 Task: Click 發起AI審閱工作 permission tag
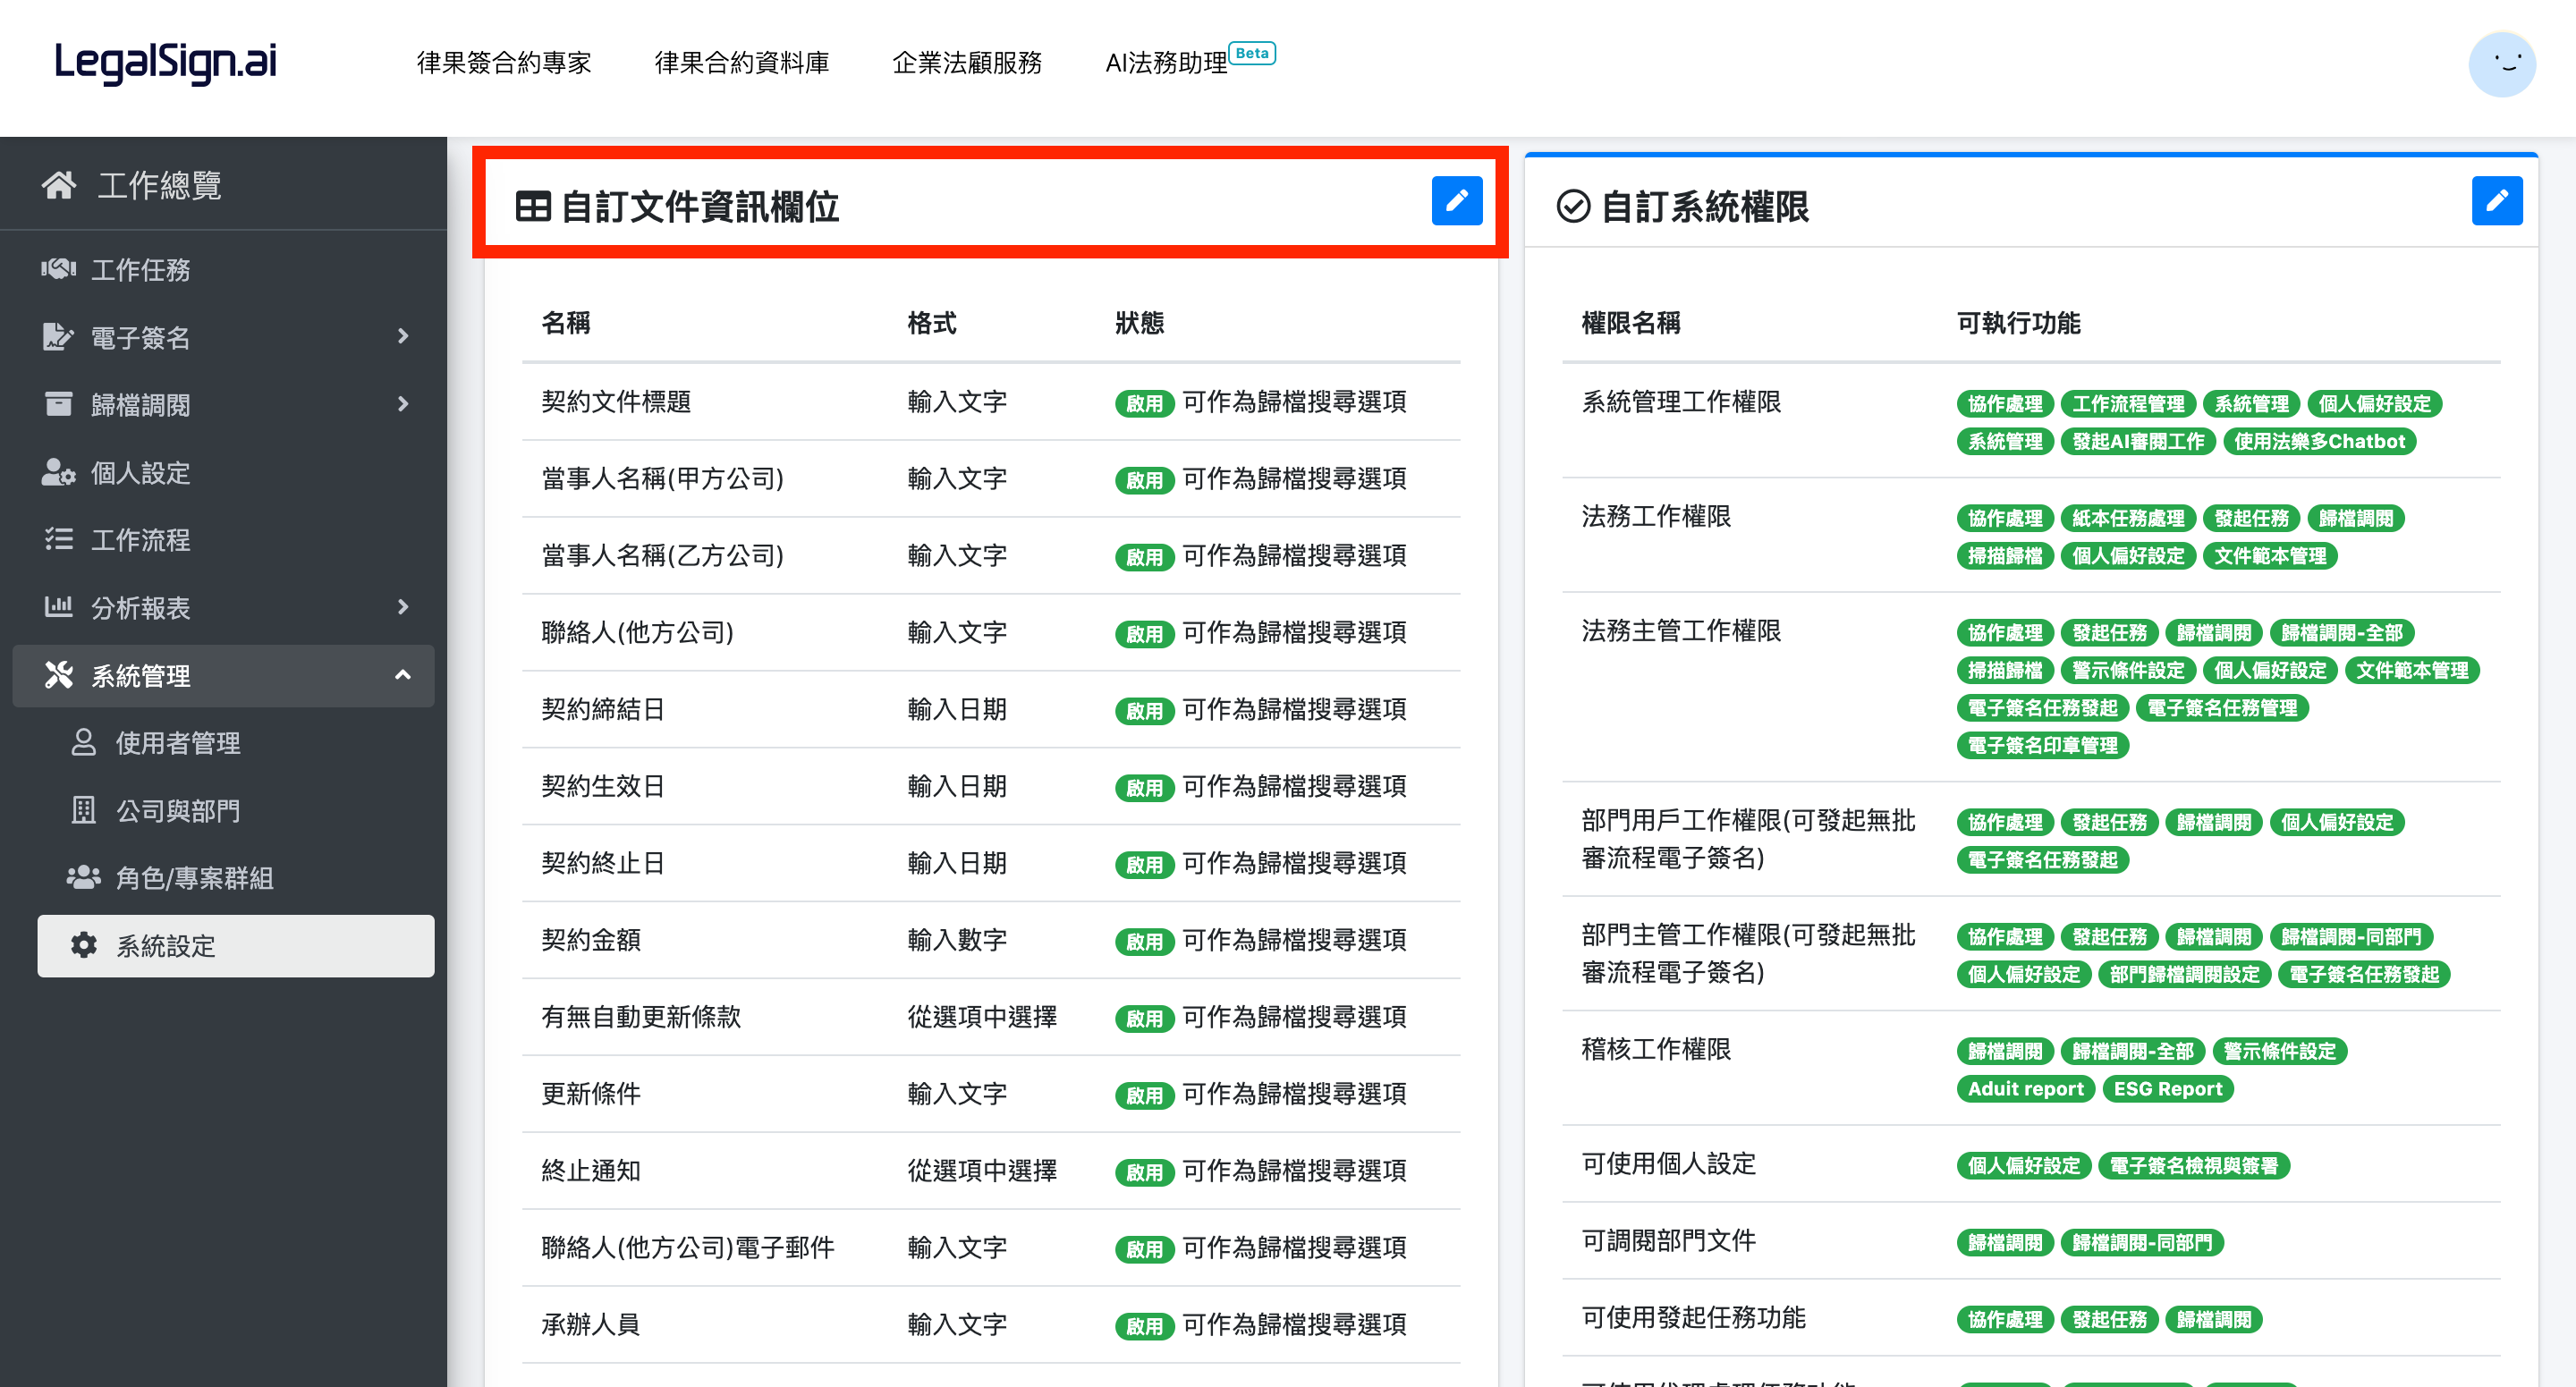[x=2138, y=441]
